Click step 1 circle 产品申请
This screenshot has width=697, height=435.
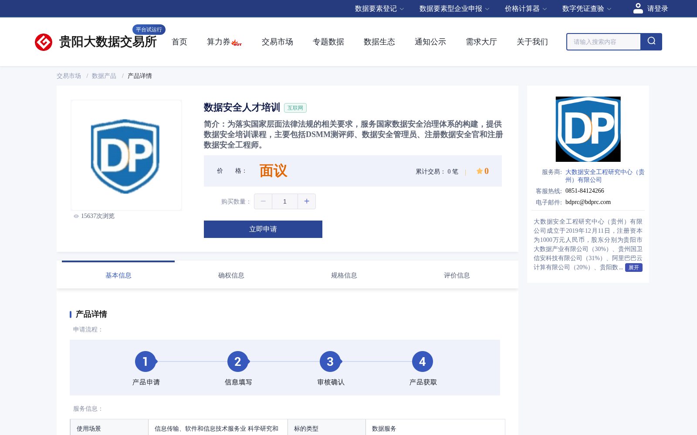tap(145, 361)
